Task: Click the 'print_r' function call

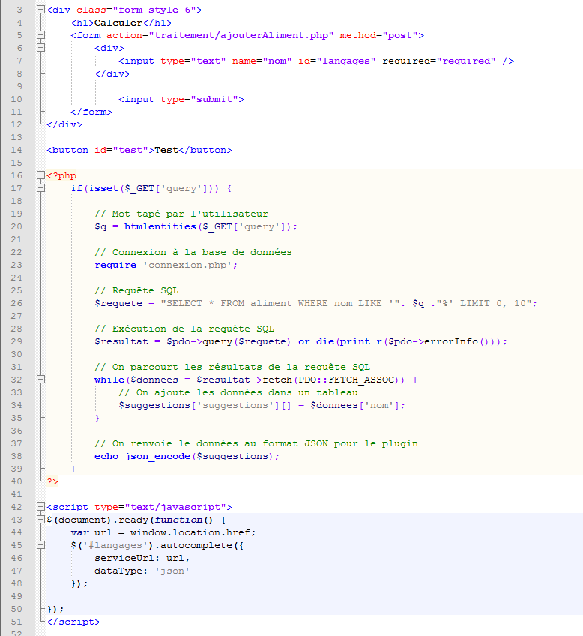Action: point(361,341)
